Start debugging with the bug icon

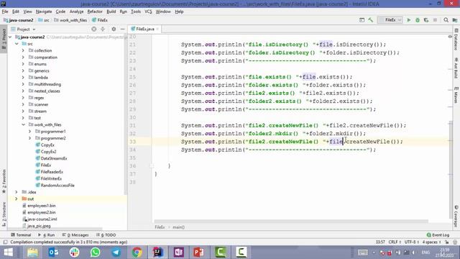tap(418, 20)
